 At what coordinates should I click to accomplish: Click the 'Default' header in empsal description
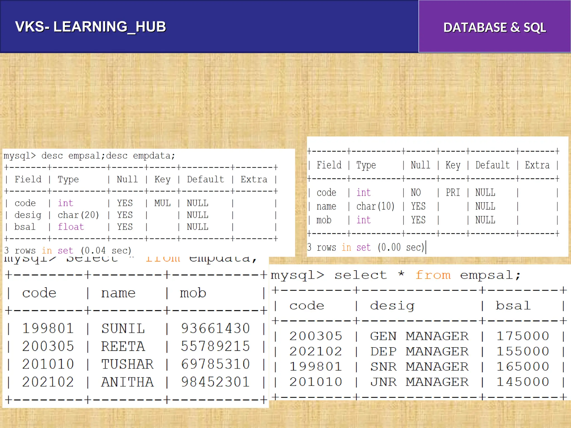point(205,179)
